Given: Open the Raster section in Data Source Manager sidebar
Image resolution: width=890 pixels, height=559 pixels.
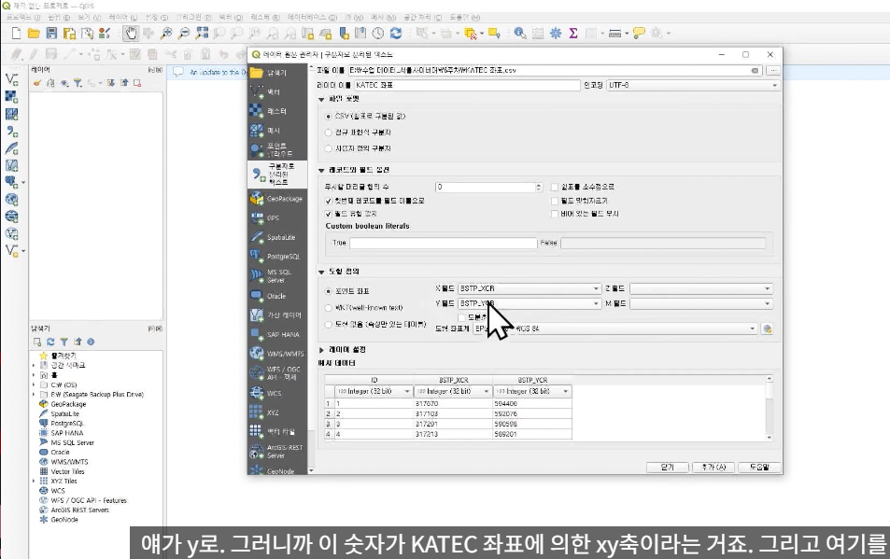Looking at the screenshot, I should [277, 111].
